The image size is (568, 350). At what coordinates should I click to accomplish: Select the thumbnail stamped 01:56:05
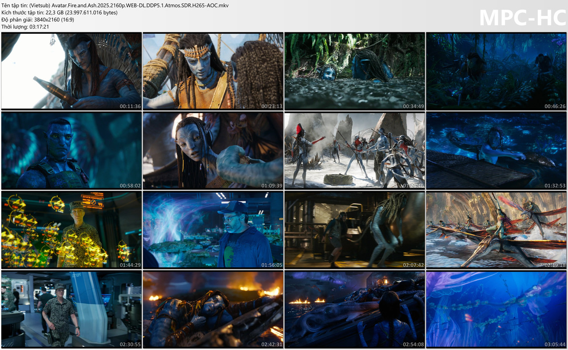pyautogui.click(x=213, y=230)
